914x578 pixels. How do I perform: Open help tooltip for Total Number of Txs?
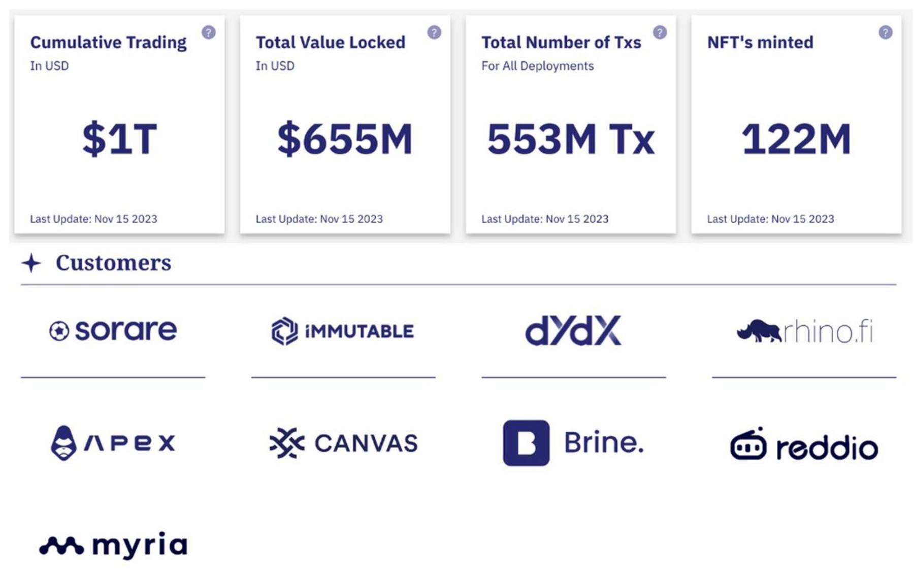pyautogui.click(x=660, y=32)
